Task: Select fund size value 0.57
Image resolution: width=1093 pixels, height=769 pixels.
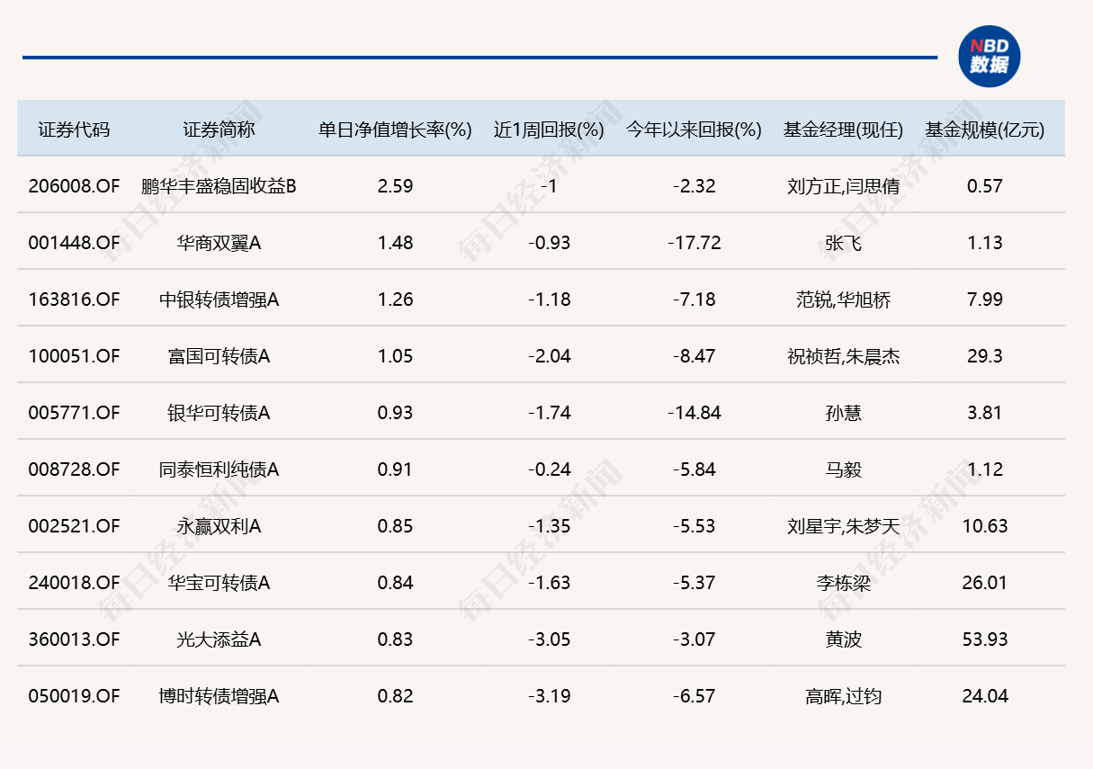Action: [x=985, y=186]
